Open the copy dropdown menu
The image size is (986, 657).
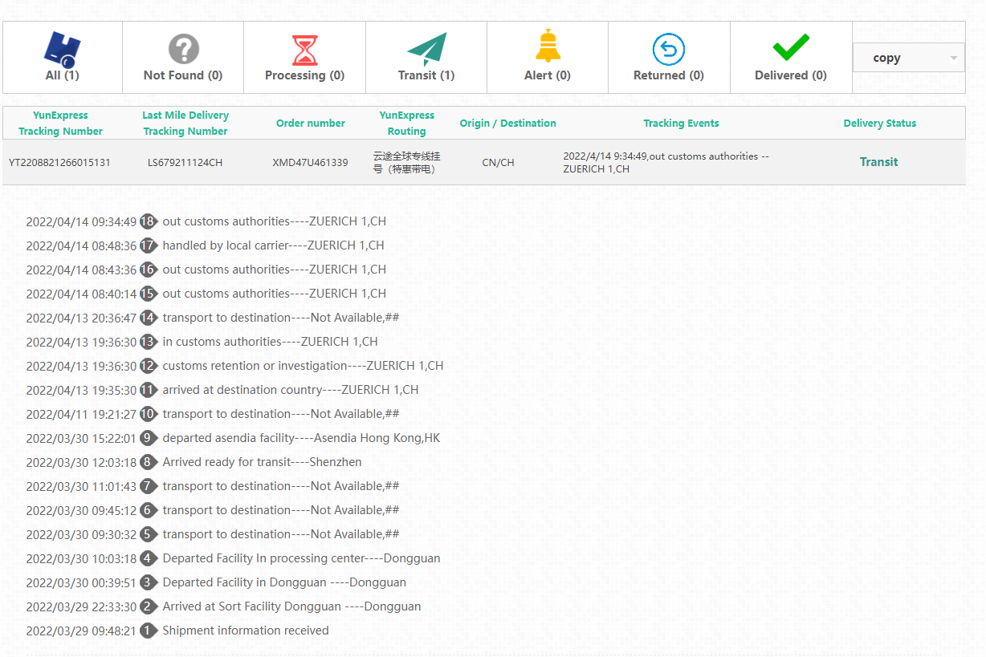908,58
